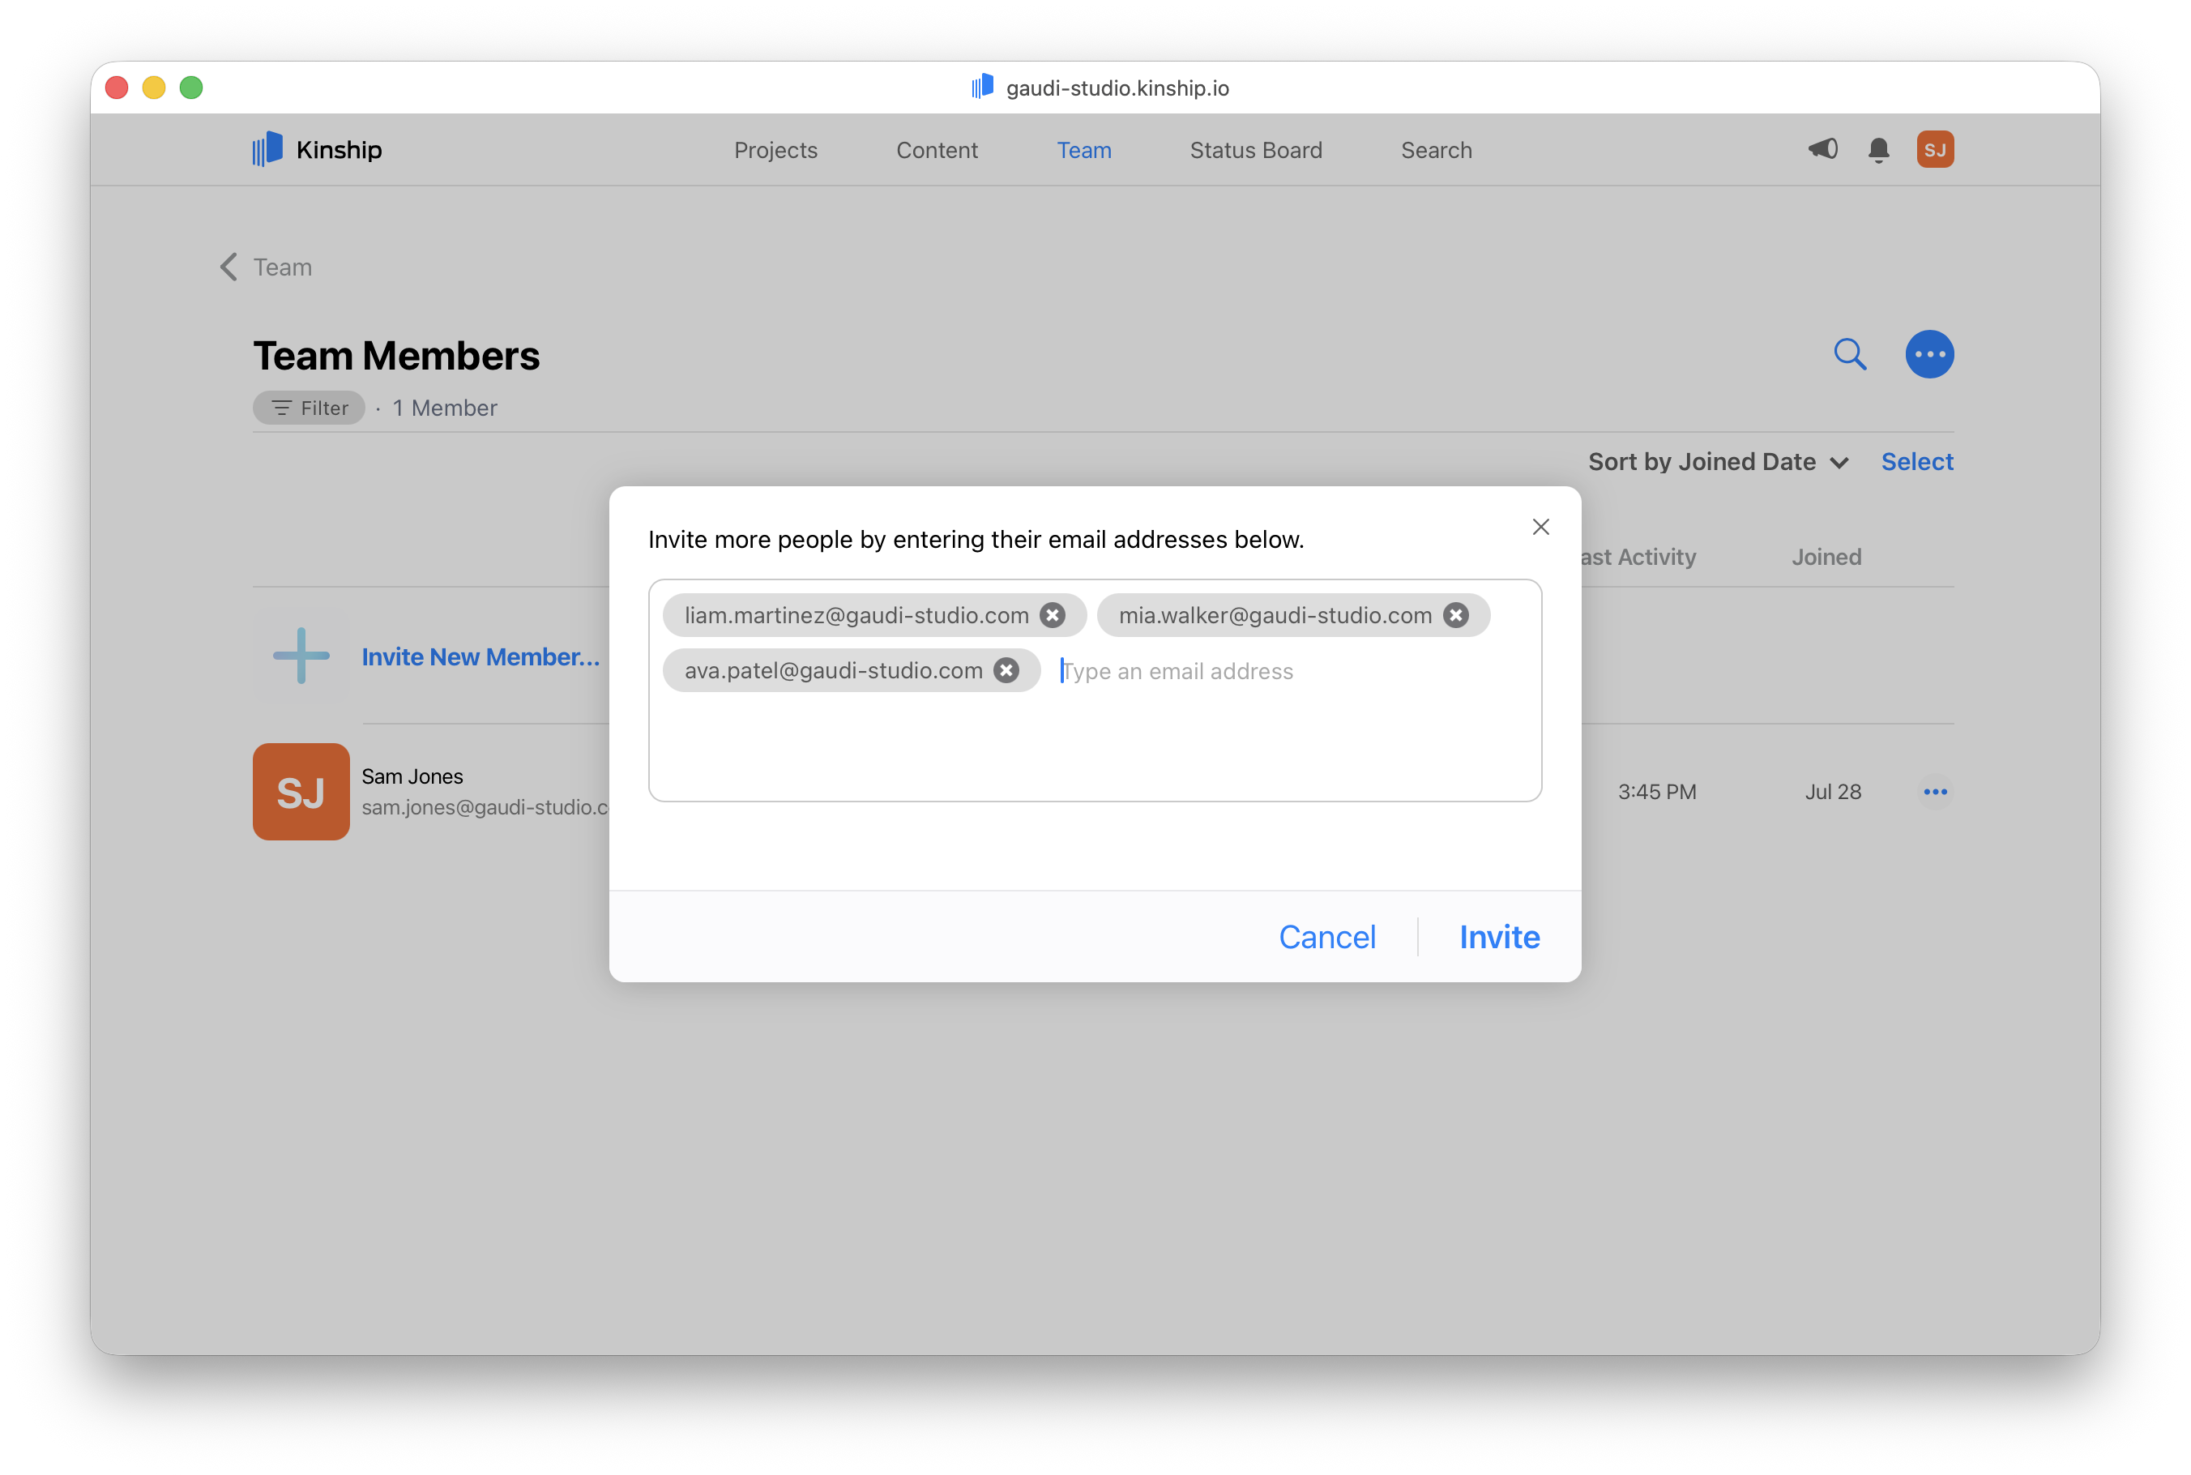2191x1475 pixels.
Task: Navigate back using the Team chevron
Action: tap(228, 267)
